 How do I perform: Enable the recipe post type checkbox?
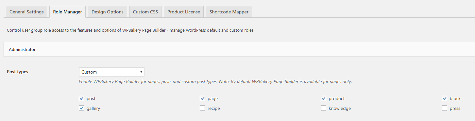coord(202,108)
